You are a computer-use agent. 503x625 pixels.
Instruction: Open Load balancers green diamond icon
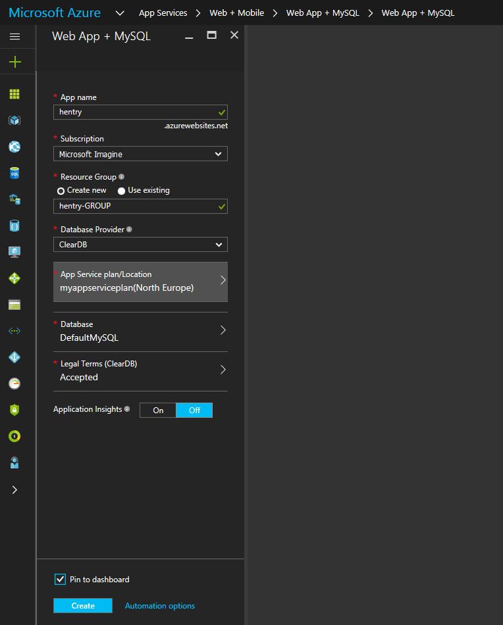tap(14, 278)
